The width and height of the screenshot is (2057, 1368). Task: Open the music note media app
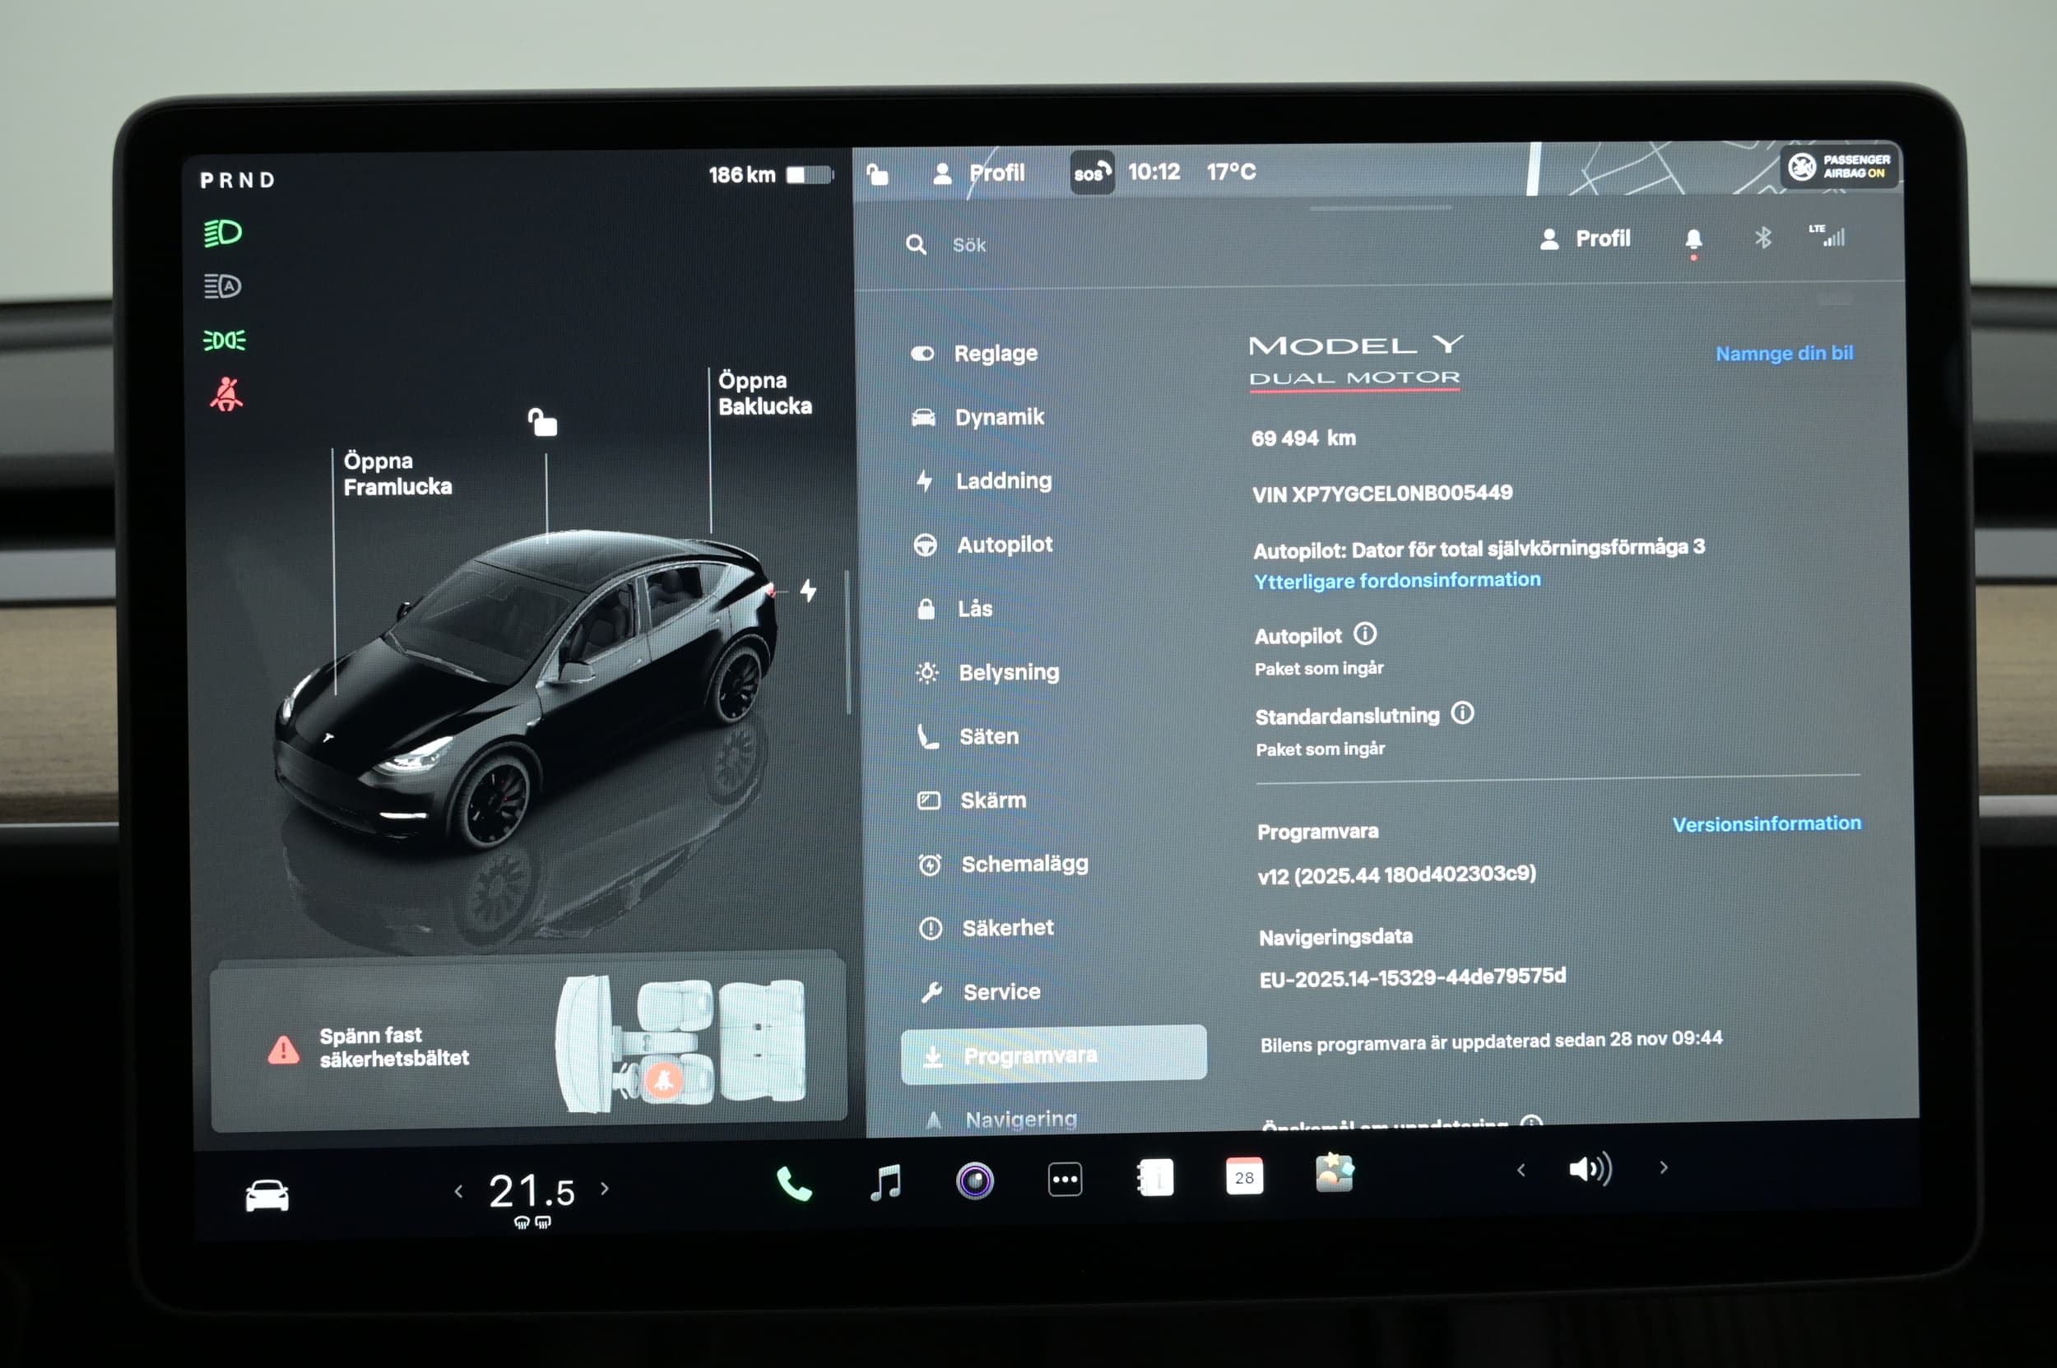click(886, 1182)
